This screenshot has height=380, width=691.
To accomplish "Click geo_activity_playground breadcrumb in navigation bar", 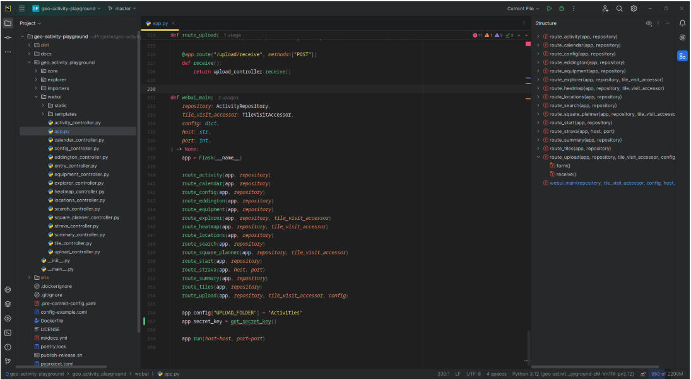I will [99, 374].
